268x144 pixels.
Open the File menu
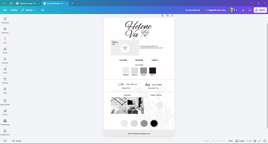(5, 10)
